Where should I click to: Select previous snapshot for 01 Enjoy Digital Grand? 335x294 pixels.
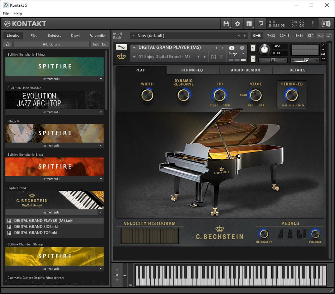click(199, 57)
